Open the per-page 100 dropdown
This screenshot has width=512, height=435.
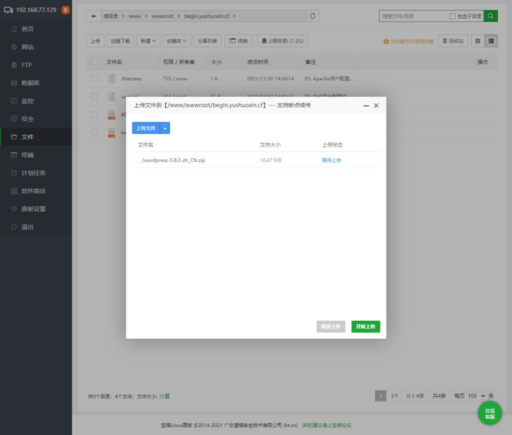tap(476, 396)
